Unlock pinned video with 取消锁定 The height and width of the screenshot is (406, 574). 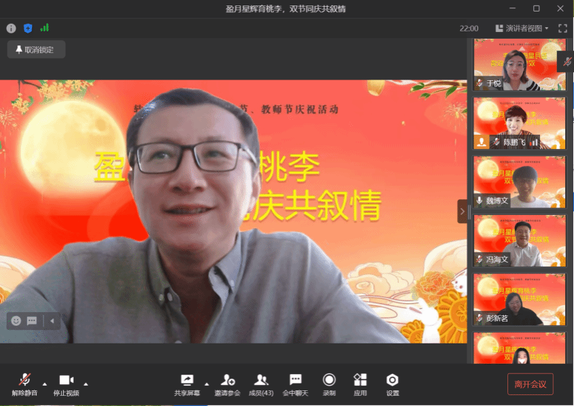point(36,50)
